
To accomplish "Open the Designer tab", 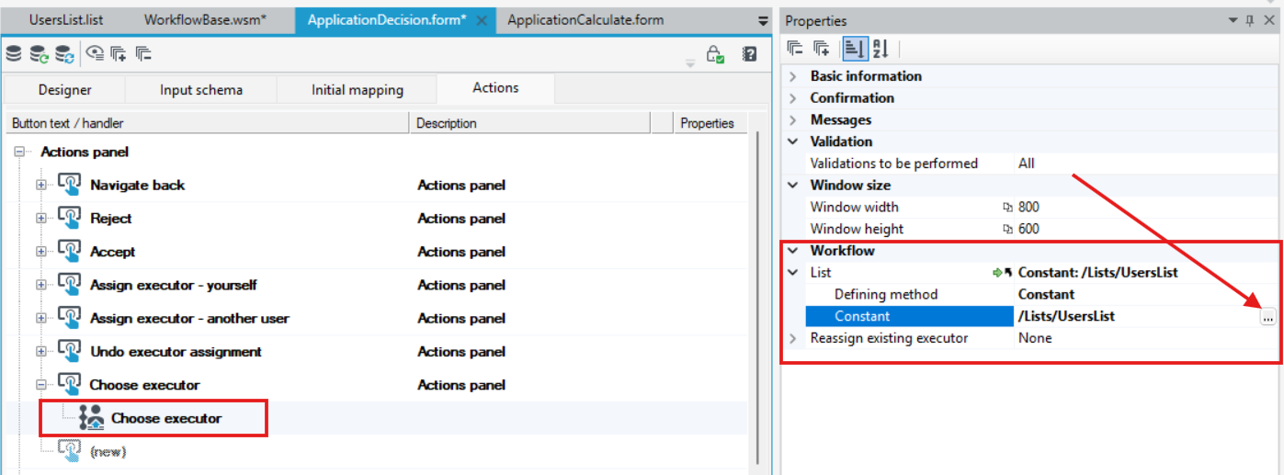I will pyautogui.click(x=64, y=89).
